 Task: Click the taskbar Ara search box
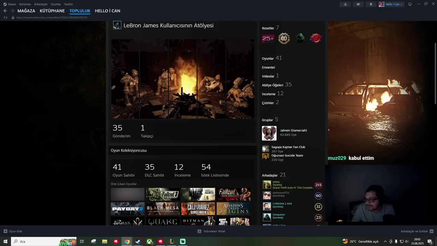(x=44, y=242)
